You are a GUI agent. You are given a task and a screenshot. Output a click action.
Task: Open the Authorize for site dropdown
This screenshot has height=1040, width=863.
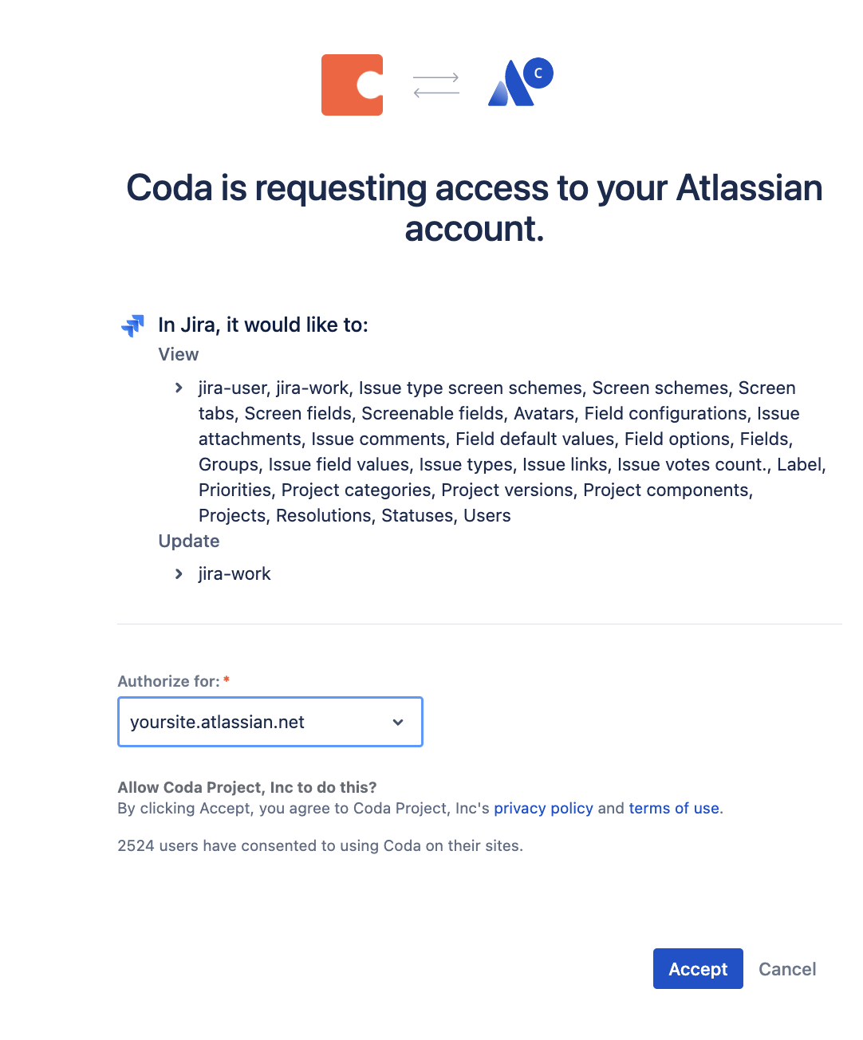pos(270,722)
